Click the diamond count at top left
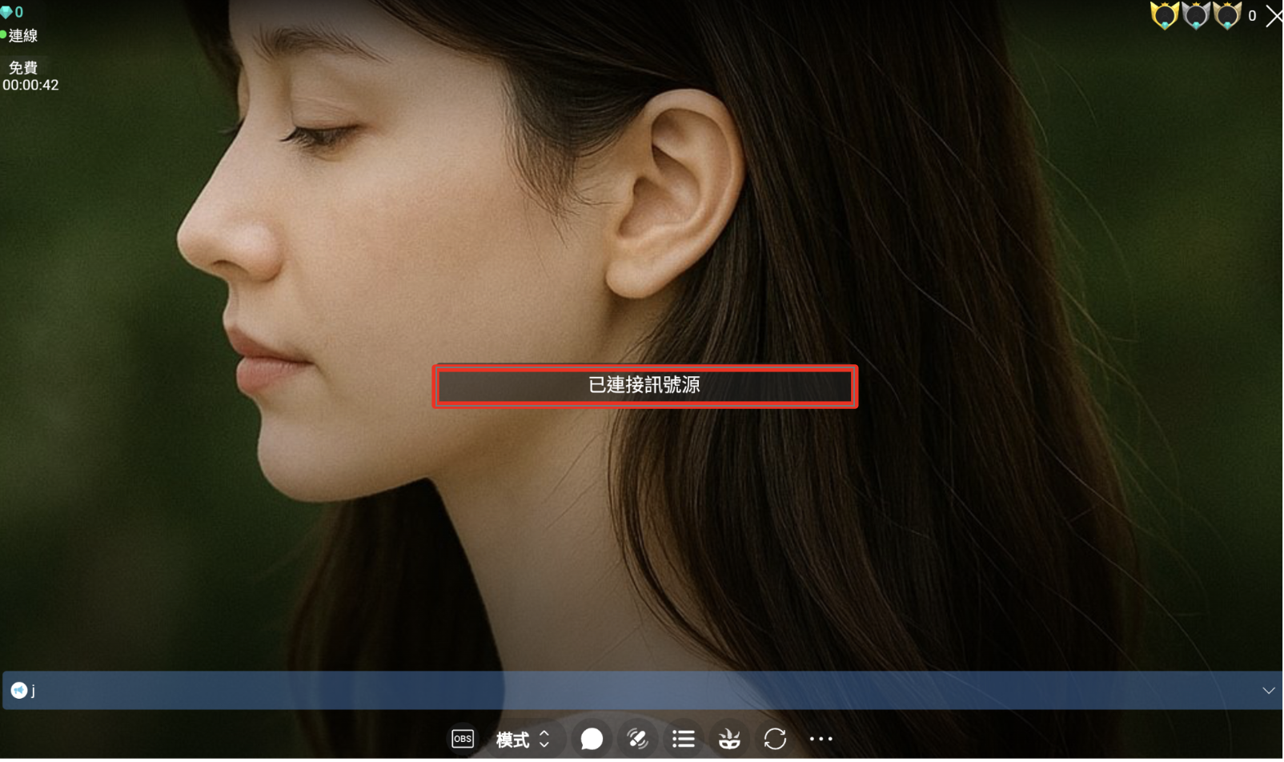 (x=12, y=12)
